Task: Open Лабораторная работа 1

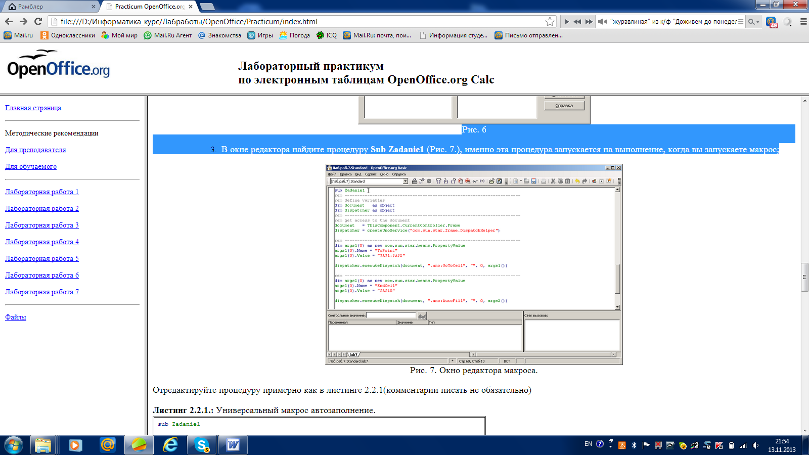Action: tap(42, 192)
